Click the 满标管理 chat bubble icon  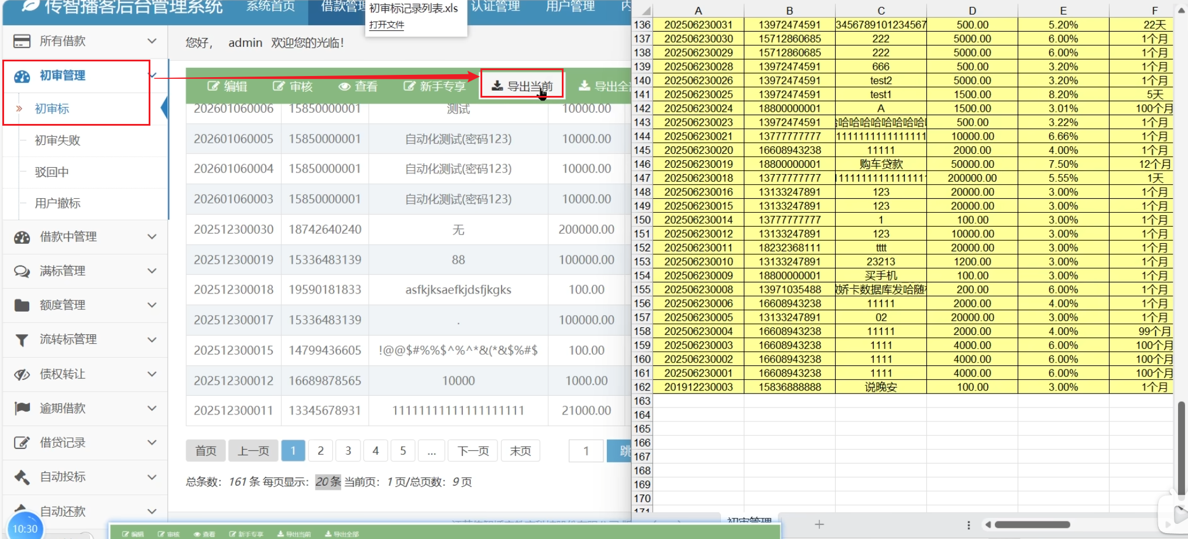(22, 271)
